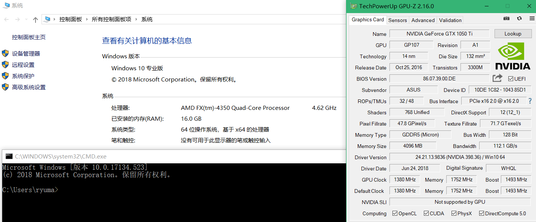Expand chevron after 所有控制面板项 breadcrumb
Viewport: 536px width, 222px height.
[x=136, y=19]
